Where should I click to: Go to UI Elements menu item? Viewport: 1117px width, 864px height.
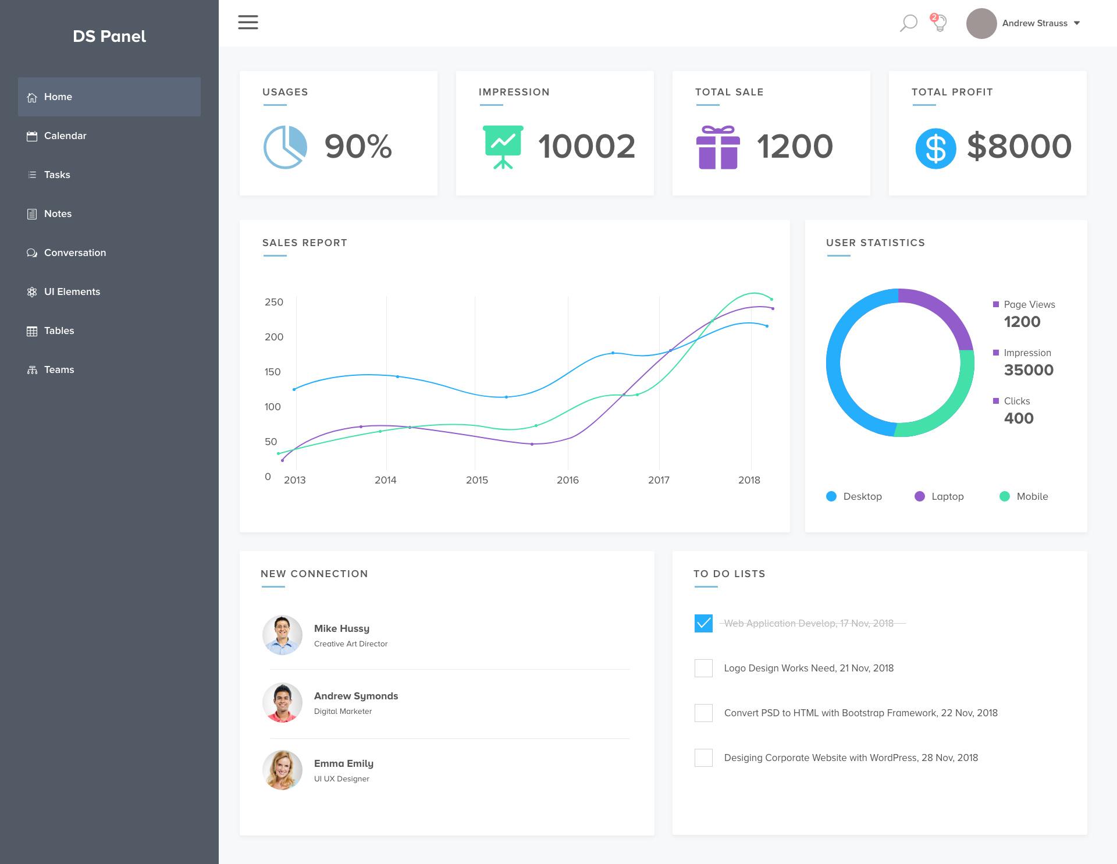(72, 291)
